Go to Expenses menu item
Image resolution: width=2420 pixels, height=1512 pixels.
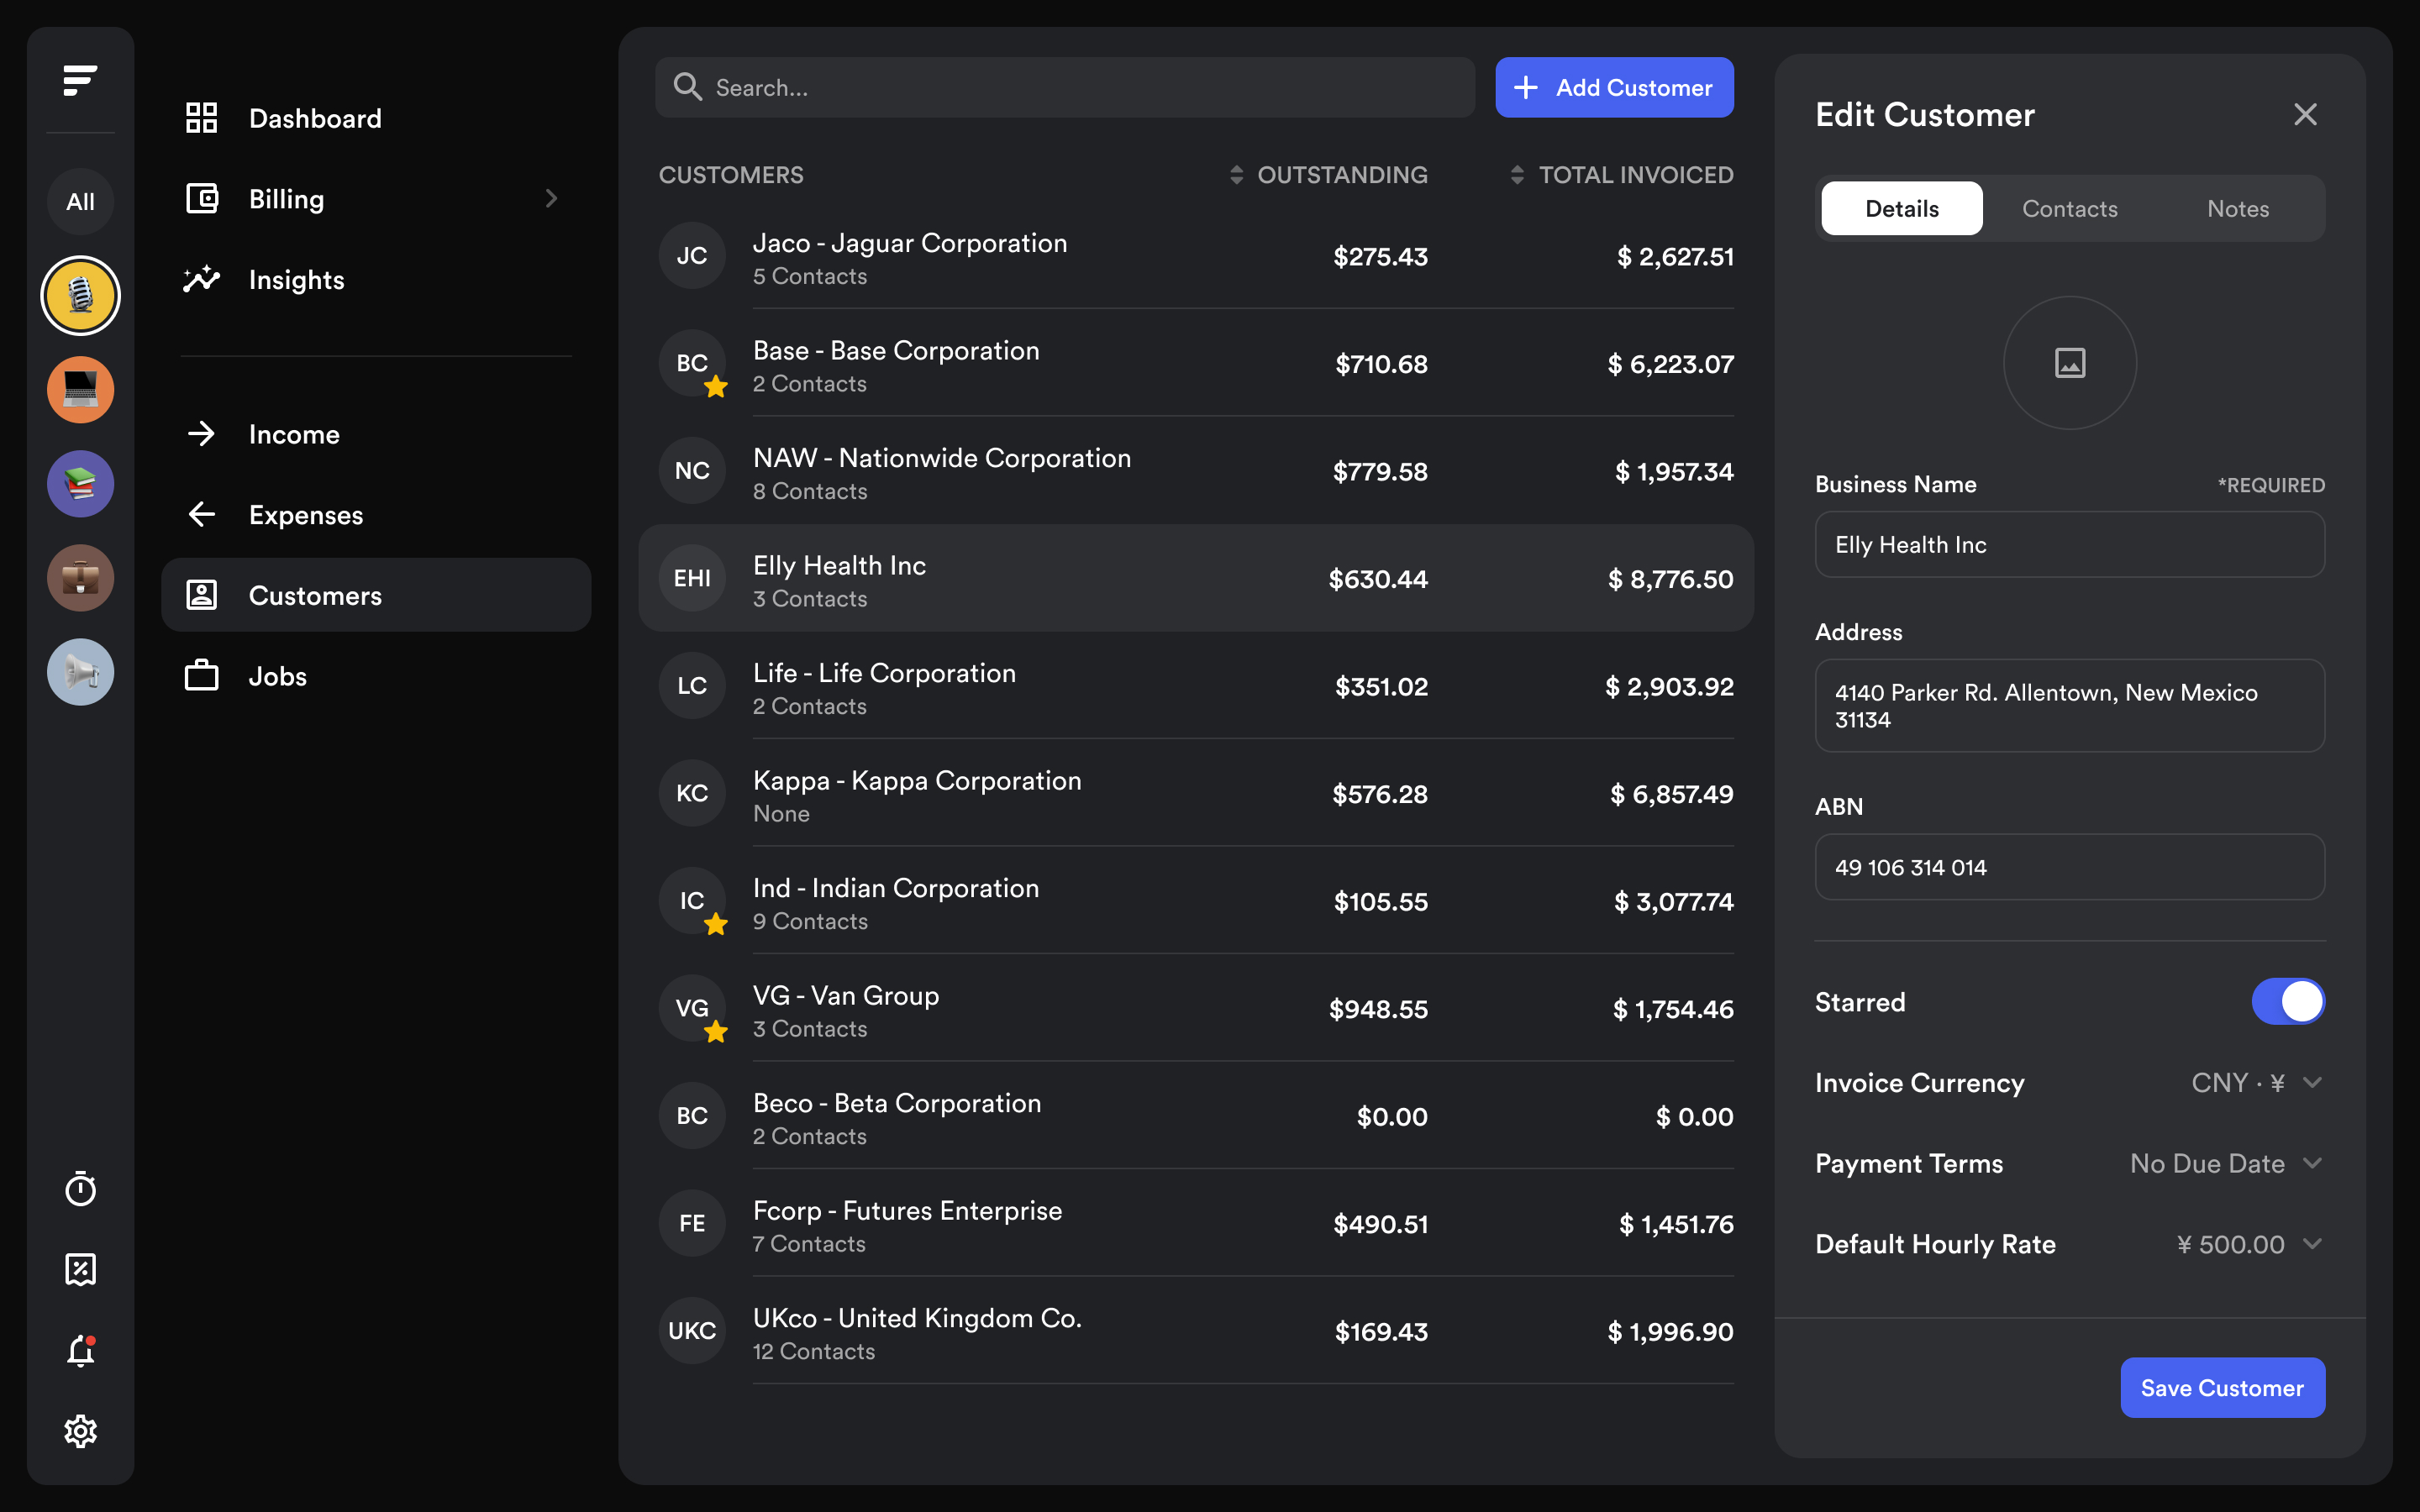[x=376, y=515]
